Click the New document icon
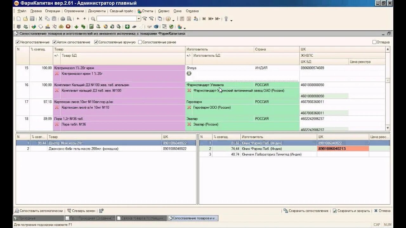The width and height of the screenshot is (406, 228). 19,19
